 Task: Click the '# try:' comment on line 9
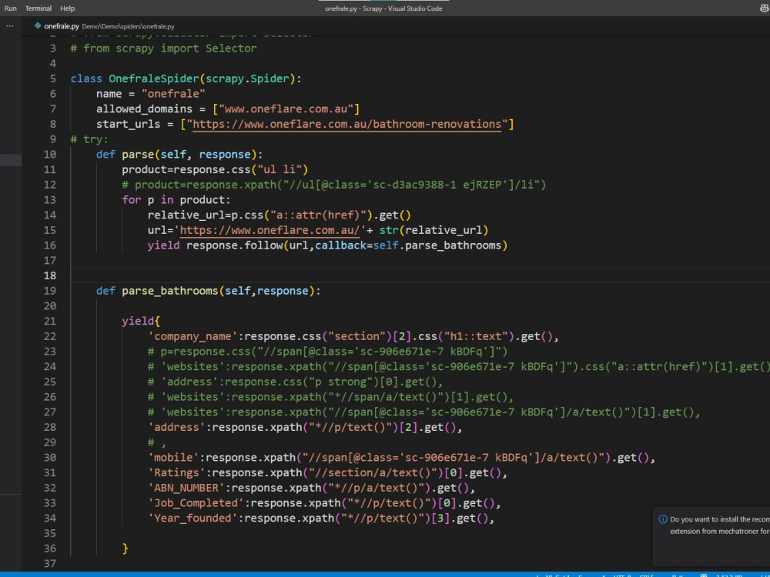89,139
